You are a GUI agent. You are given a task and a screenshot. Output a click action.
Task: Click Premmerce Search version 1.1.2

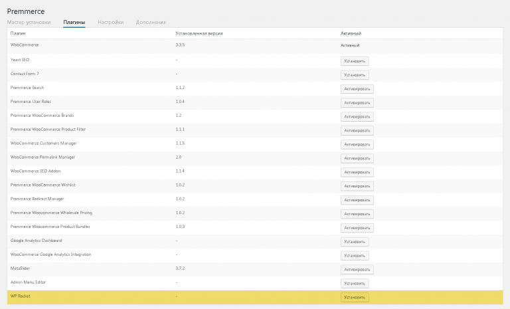(180, 88)
